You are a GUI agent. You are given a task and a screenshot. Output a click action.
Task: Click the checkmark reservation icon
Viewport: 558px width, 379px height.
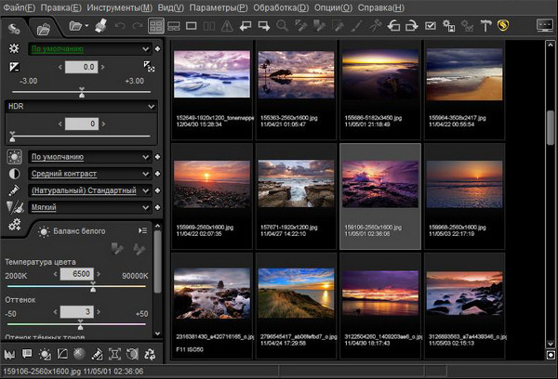pos(431,26)
